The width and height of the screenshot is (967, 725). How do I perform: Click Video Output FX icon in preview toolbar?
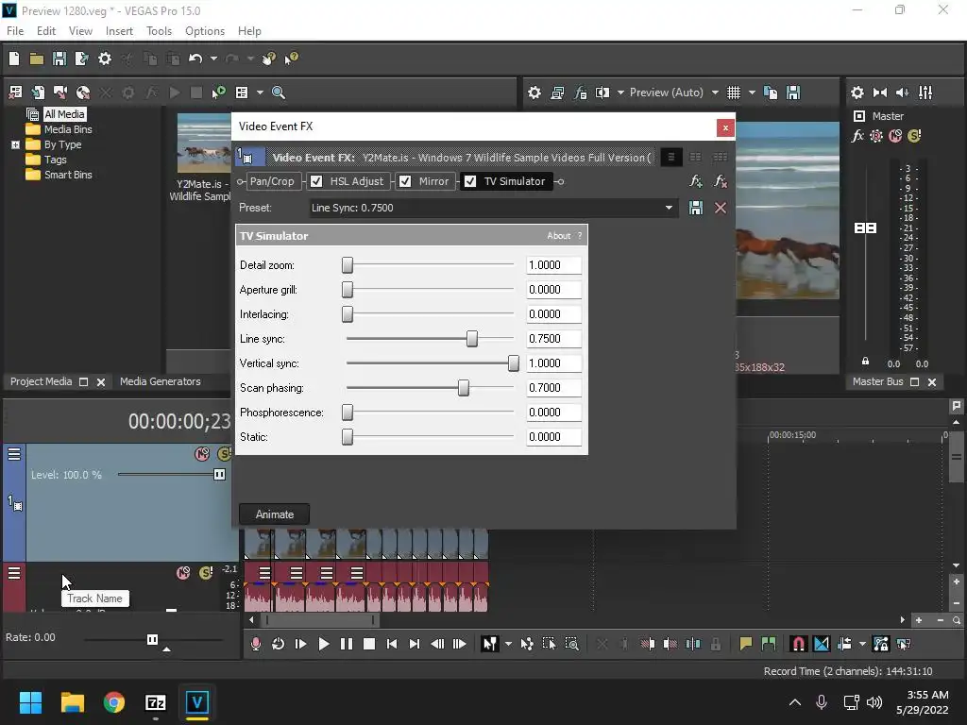(x=581, y=93)
